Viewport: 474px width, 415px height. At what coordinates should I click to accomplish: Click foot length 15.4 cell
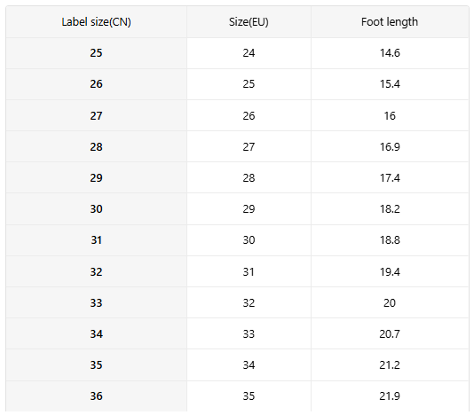point(390,84)
